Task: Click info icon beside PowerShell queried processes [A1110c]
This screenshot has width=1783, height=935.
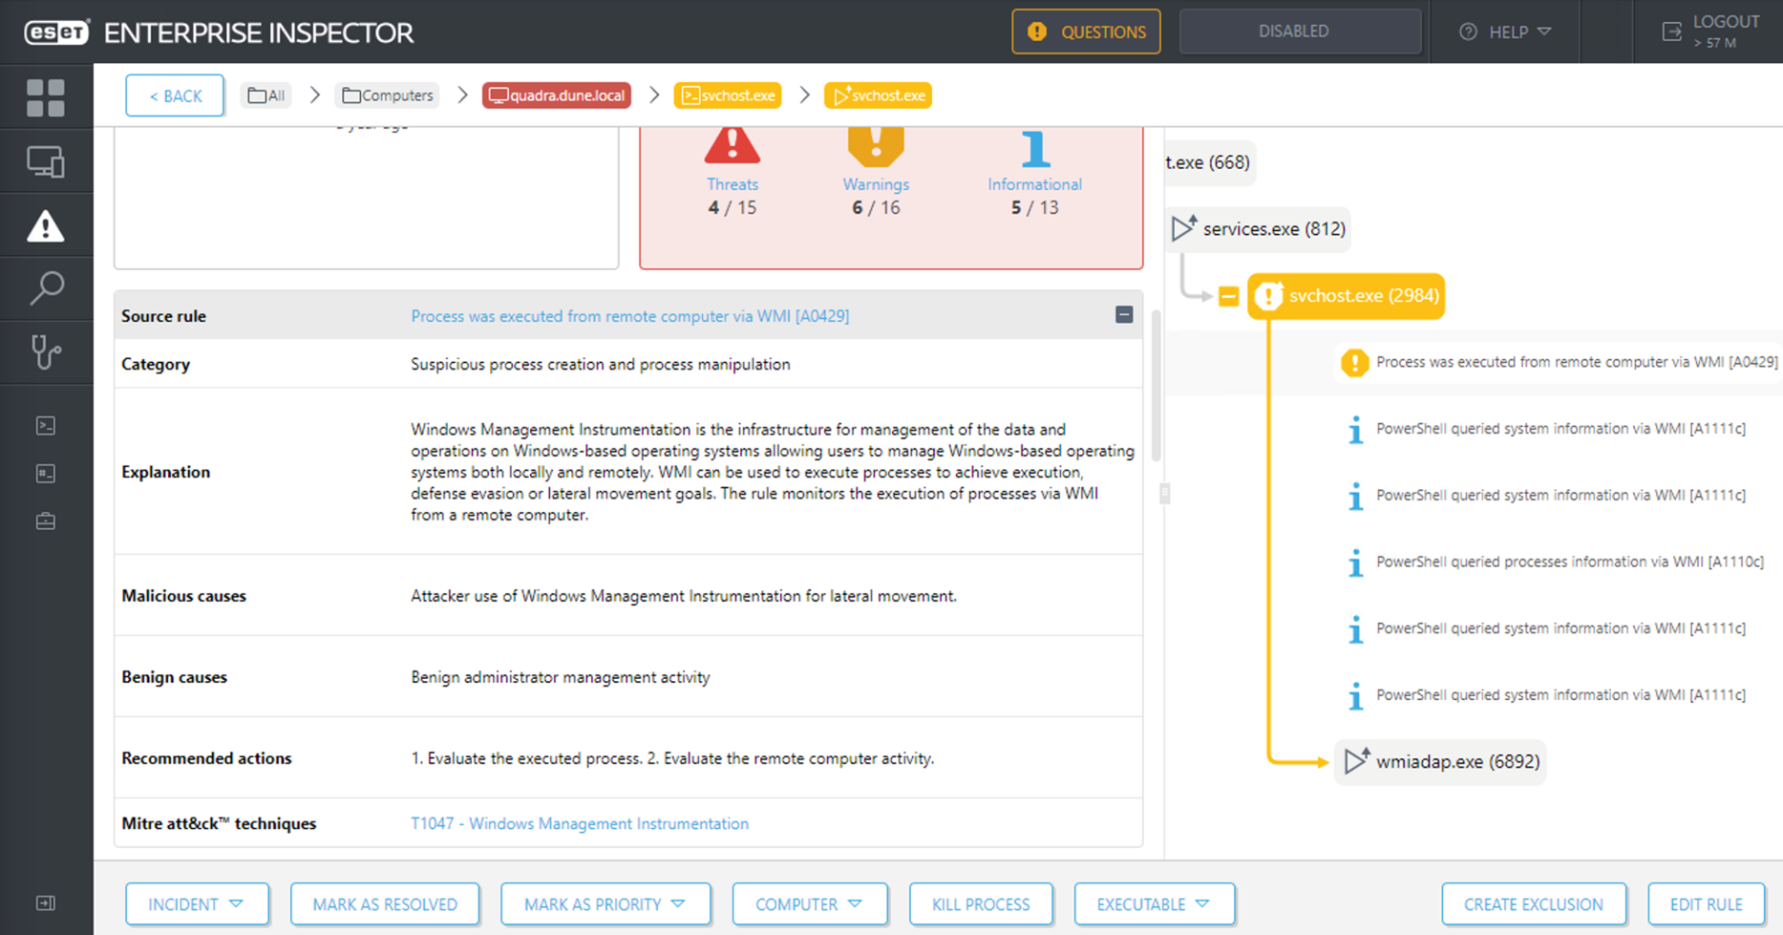Action: [1355, 563]
